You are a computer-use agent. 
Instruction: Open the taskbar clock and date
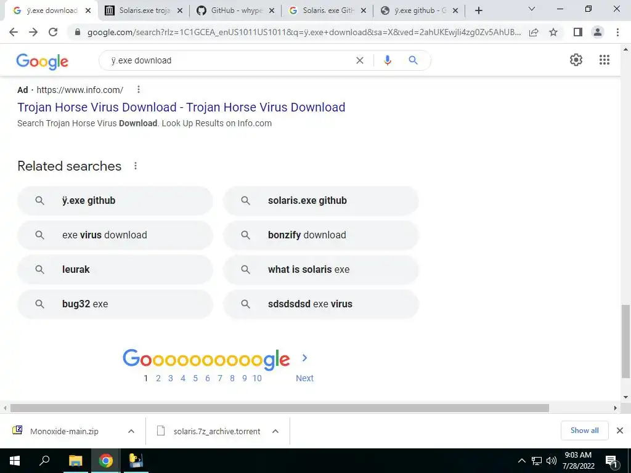578,461
